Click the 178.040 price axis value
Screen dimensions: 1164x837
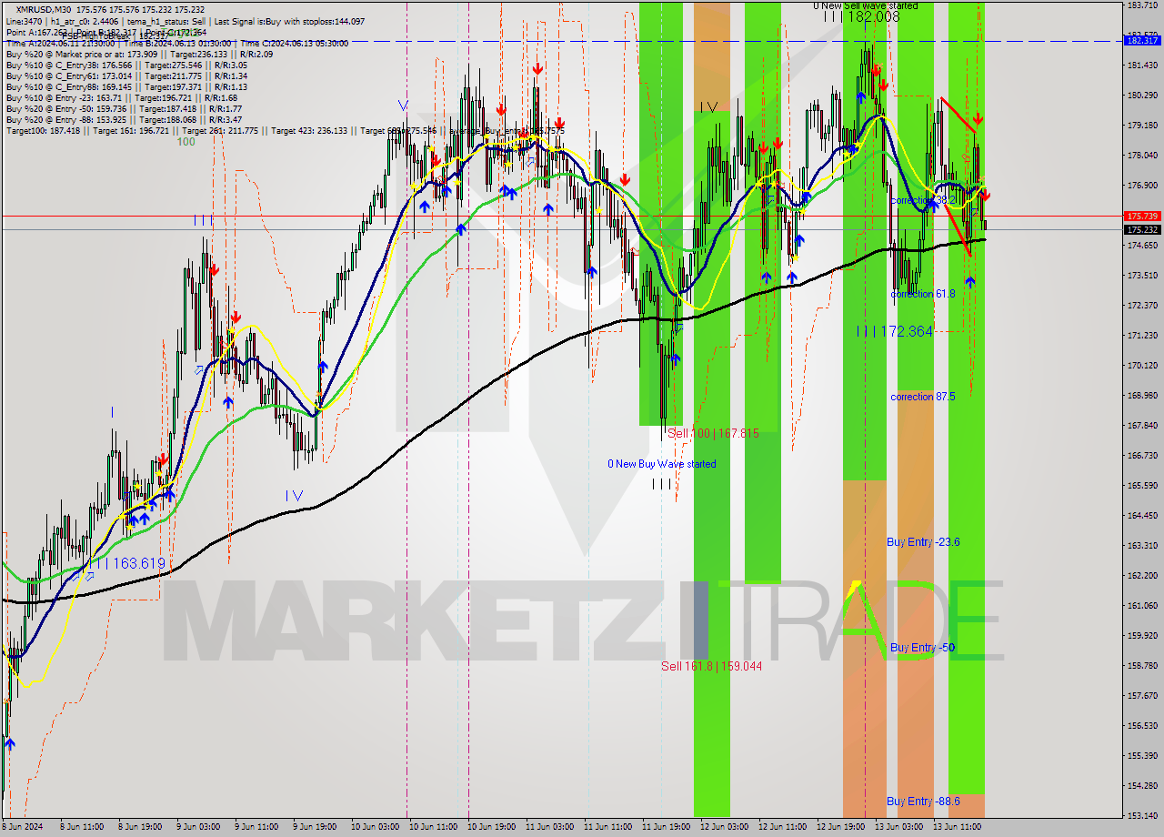pyautogui.click(x=1143, y=156)
